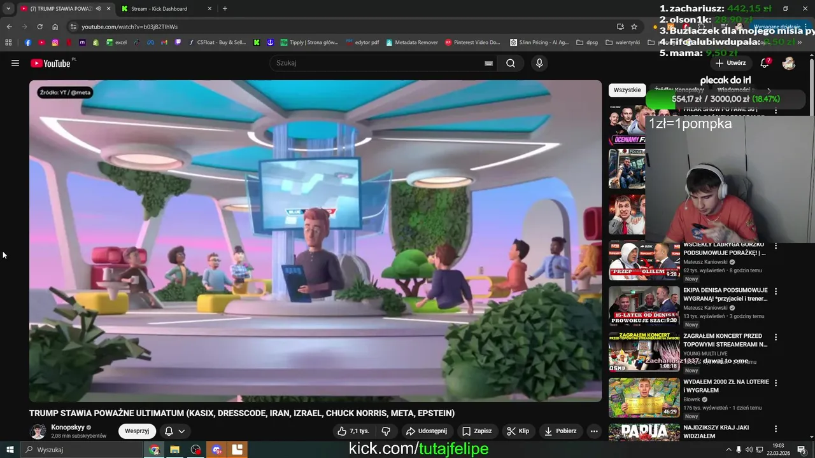The width and height of the screenshot is (815, 458).
Task: Open File Explorer from the taskbar
Action: click(x=174, y=450)
